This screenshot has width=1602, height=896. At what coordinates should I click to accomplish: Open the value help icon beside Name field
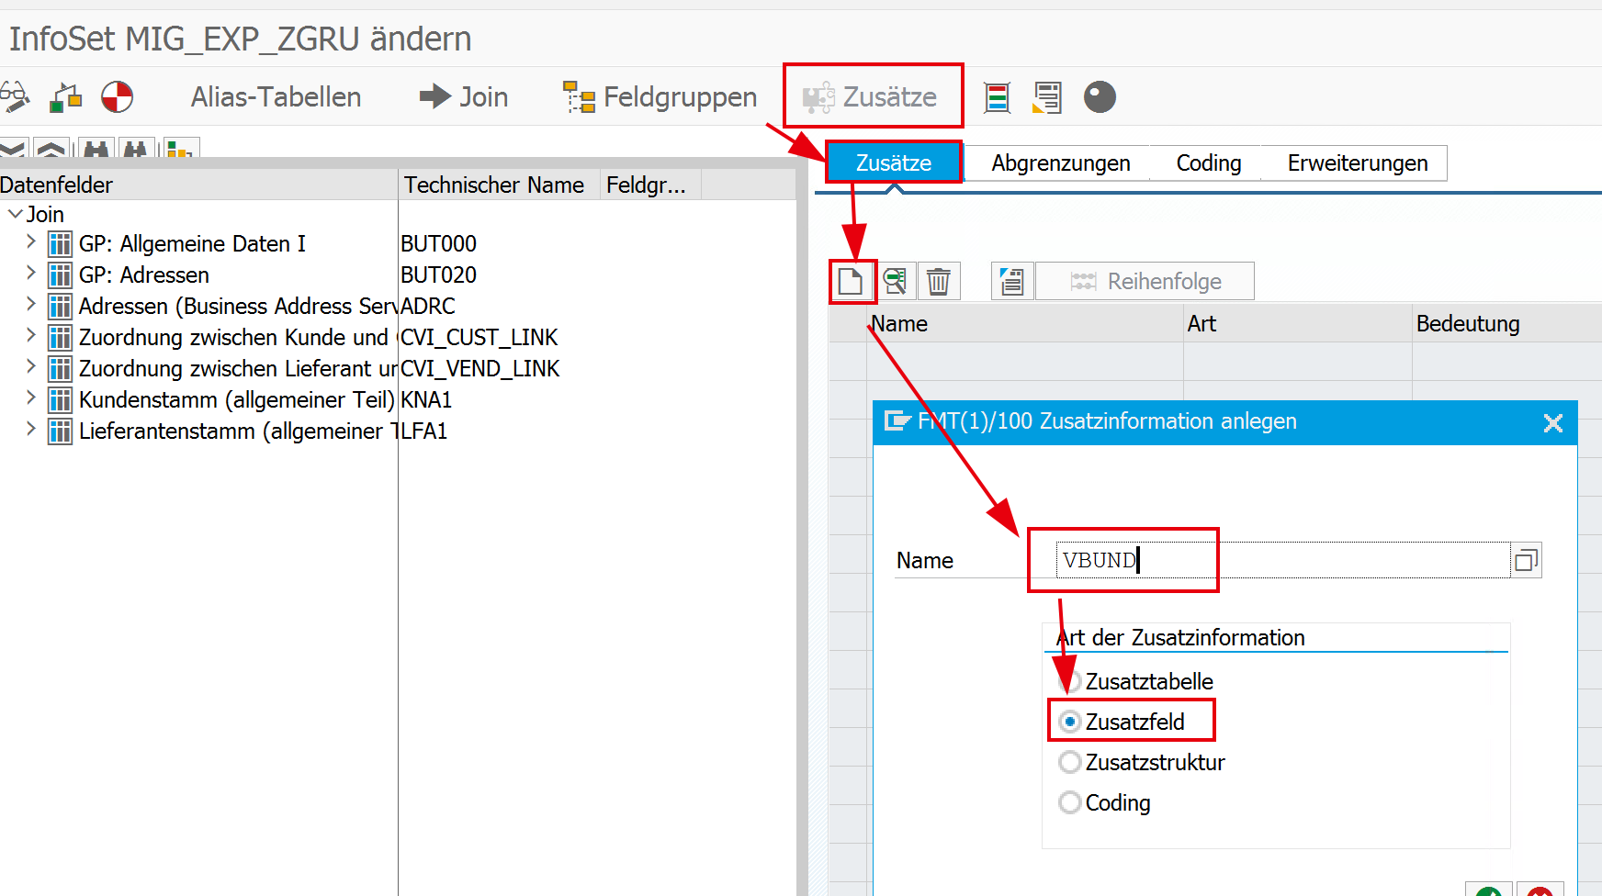[x=1526, y=560]
